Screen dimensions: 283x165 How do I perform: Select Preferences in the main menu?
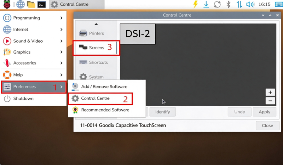point(33,87)
